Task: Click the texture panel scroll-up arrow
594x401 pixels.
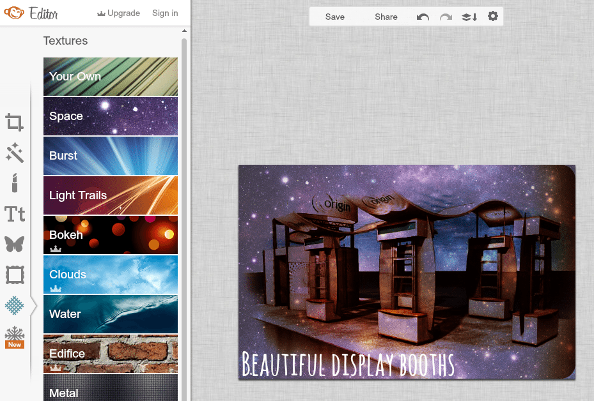Action: (185, 31)
